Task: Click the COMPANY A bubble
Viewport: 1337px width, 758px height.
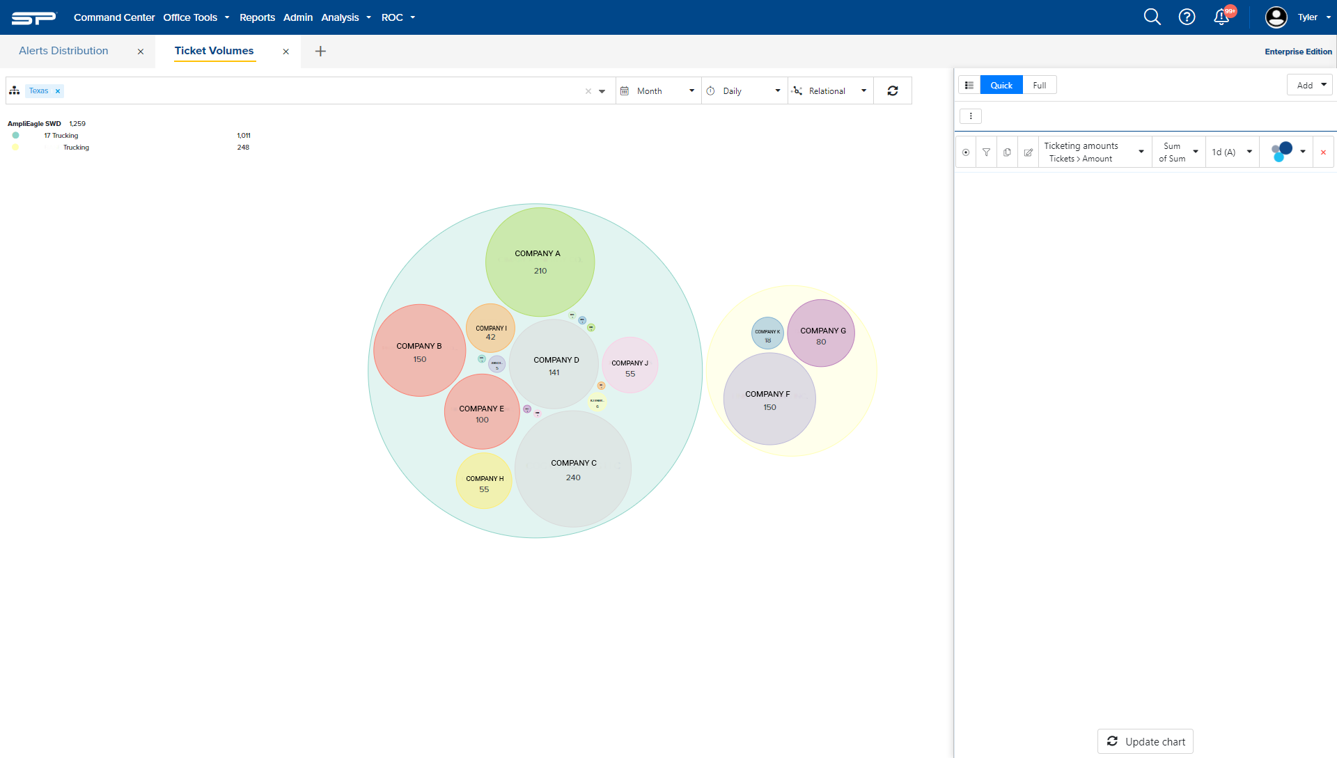Action: (x=540, y=262)
